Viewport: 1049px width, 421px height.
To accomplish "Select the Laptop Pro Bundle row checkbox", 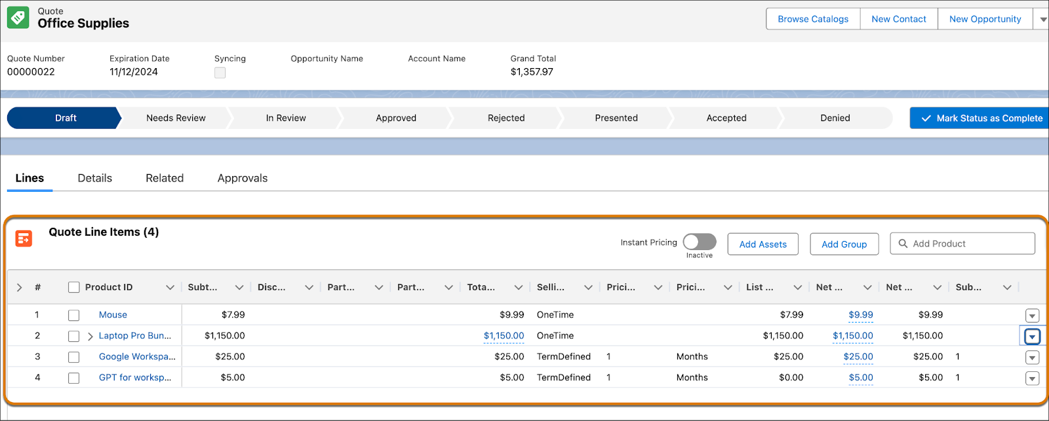I will (x=74, y=337).
